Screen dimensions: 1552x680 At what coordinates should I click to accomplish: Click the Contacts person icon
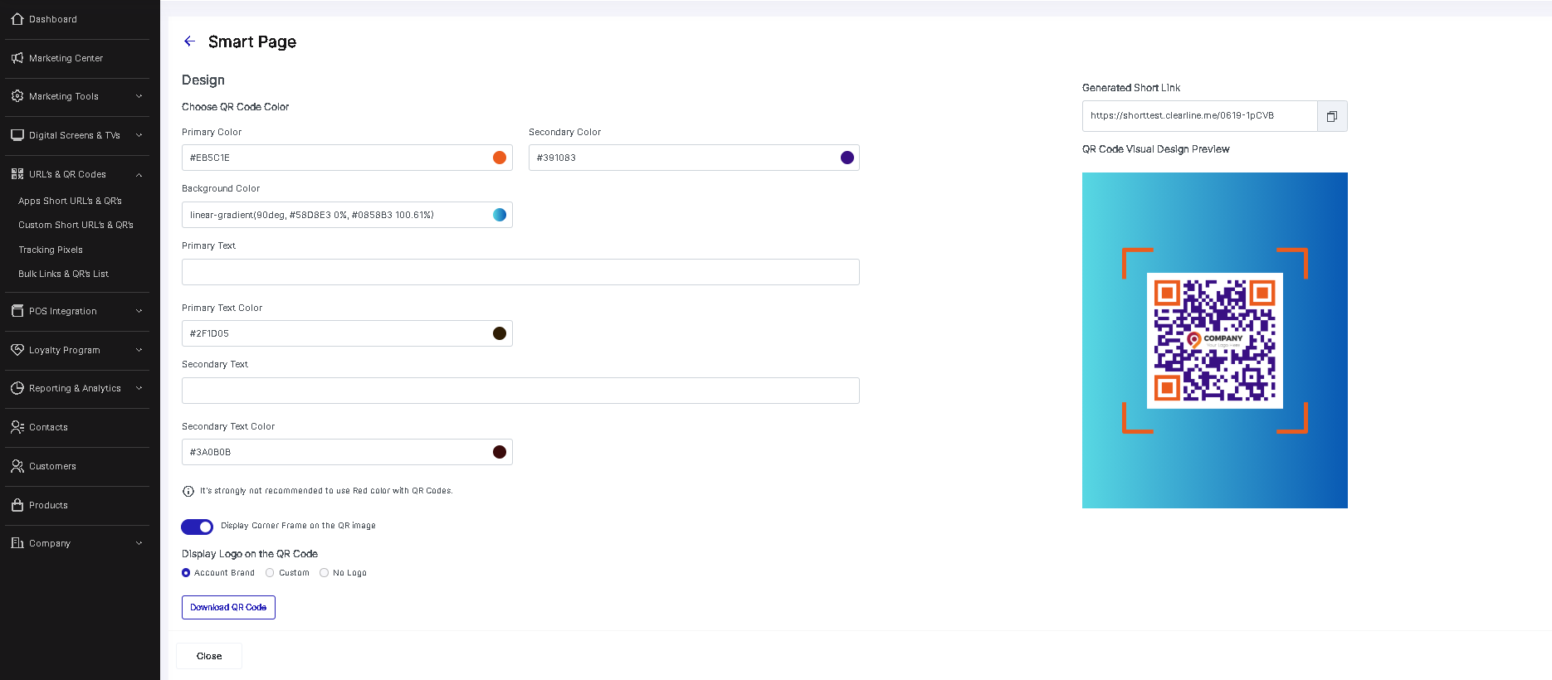[17, 427]
